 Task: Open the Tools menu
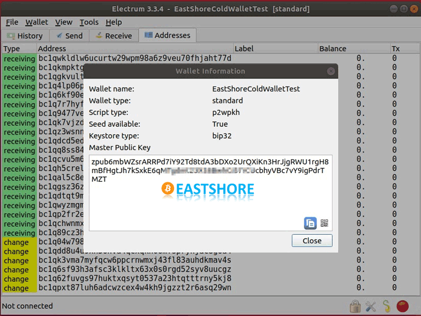click(89, 22)
